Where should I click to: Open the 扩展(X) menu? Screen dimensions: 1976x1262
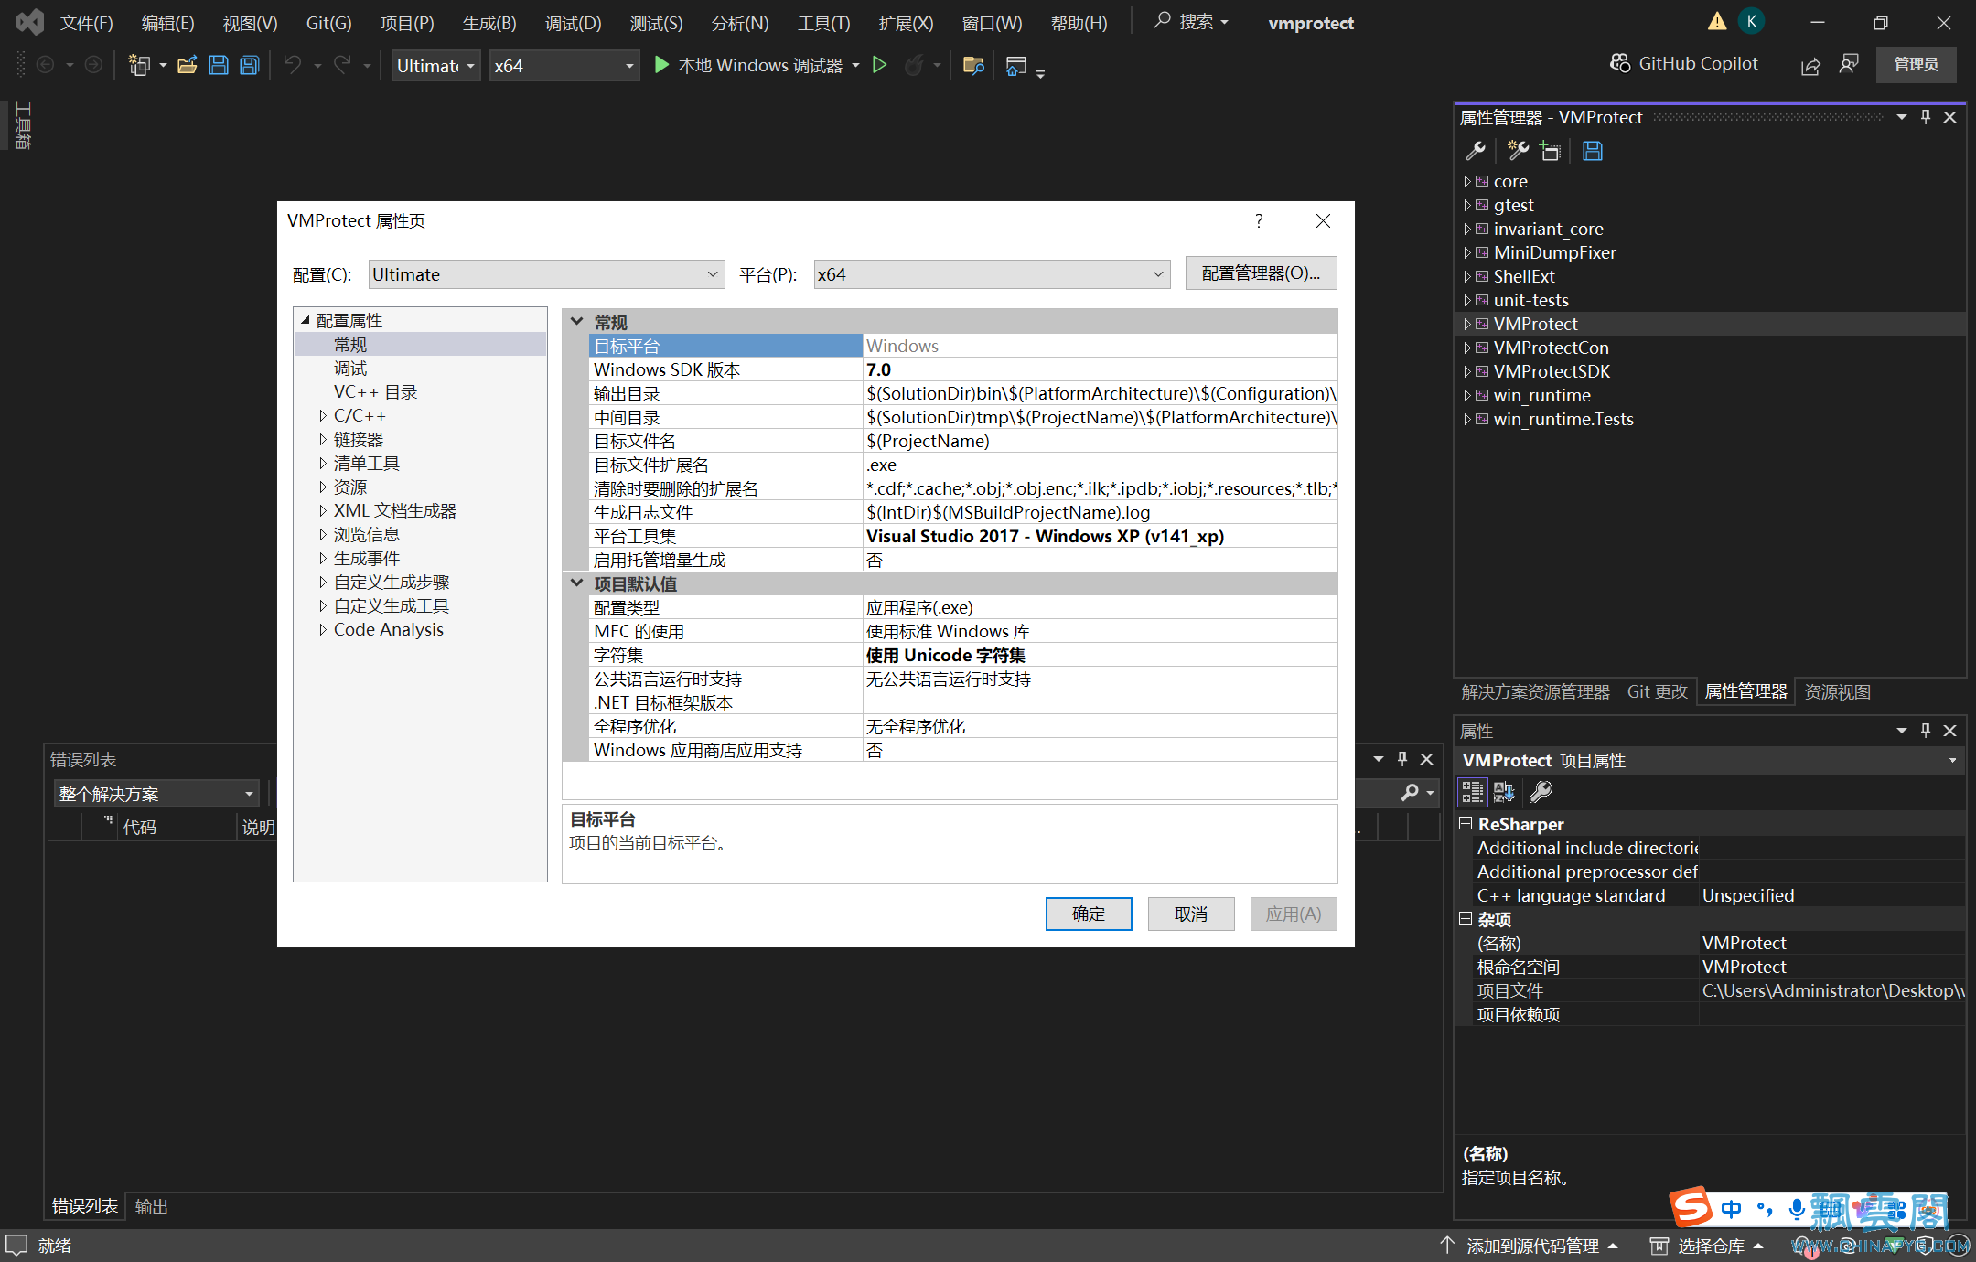[906, 23]
